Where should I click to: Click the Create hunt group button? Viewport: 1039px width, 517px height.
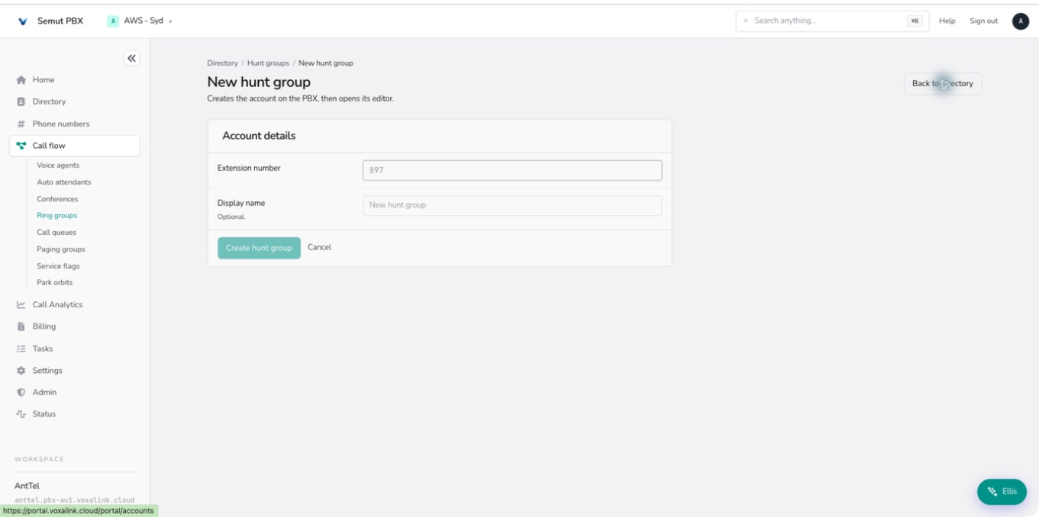[259, 248]
